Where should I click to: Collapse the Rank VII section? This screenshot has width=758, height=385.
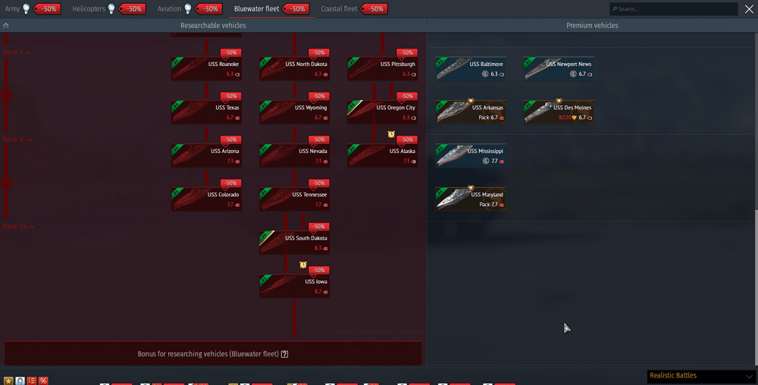point(32,227)
